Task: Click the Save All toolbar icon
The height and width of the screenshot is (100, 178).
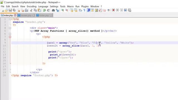Action: [14, 10]
